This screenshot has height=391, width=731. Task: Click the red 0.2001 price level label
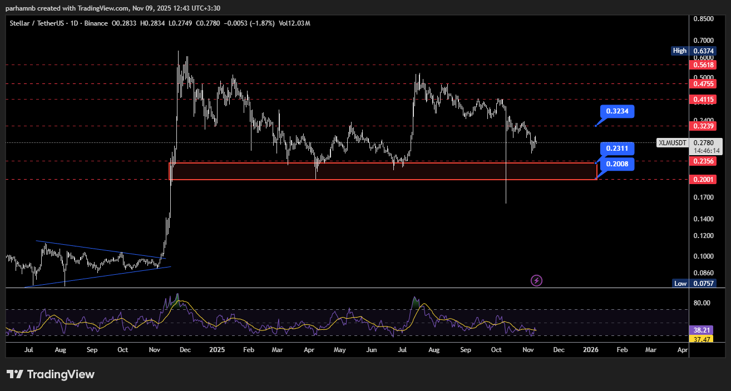[x=704, y=180]
